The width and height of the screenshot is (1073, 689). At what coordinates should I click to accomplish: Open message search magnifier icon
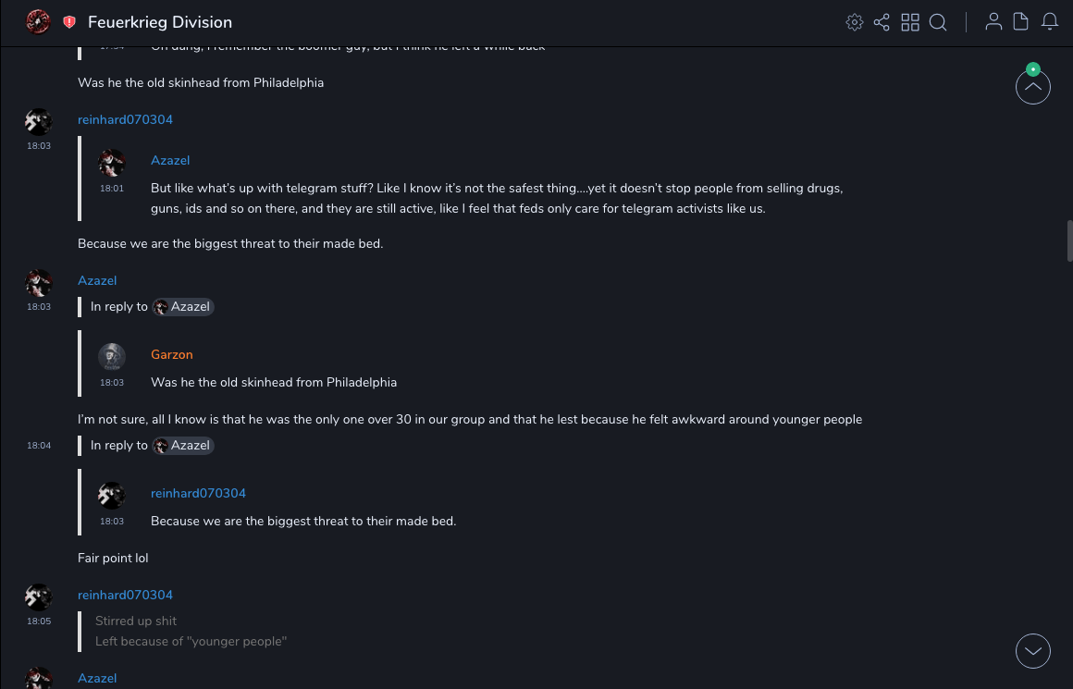[938, 22]
